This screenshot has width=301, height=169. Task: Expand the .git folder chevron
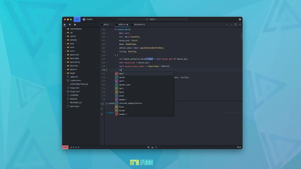[x=65, y=33]
